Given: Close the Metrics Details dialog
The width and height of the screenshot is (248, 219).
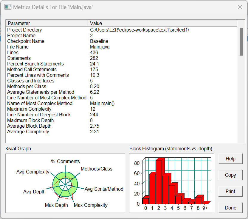Looking at the screenshot, I should 240,7.
